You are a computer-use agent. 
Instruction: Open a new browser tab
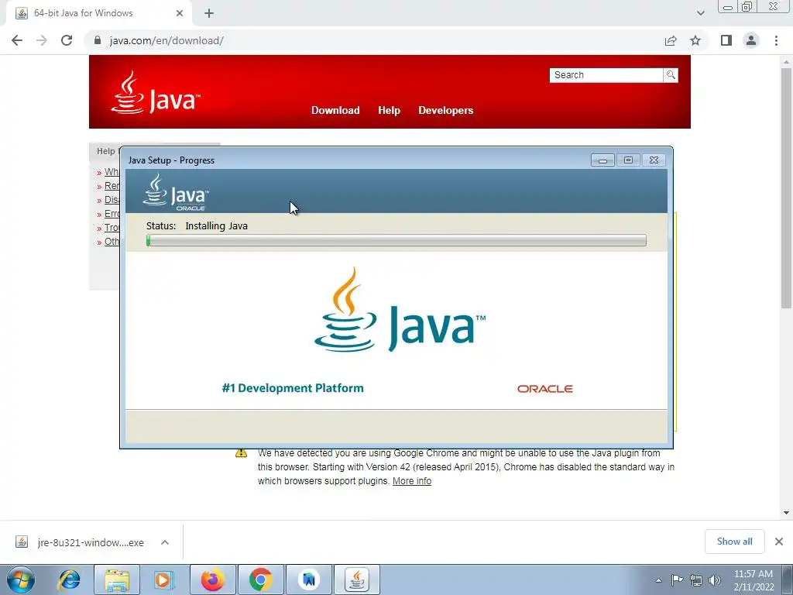(209, 13)
